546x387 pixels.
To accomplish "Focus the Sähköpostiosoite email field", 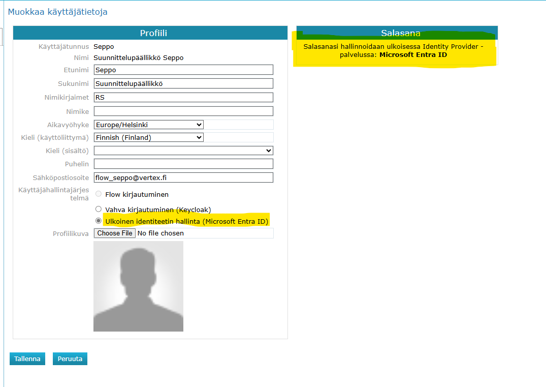I will (183, 177).
